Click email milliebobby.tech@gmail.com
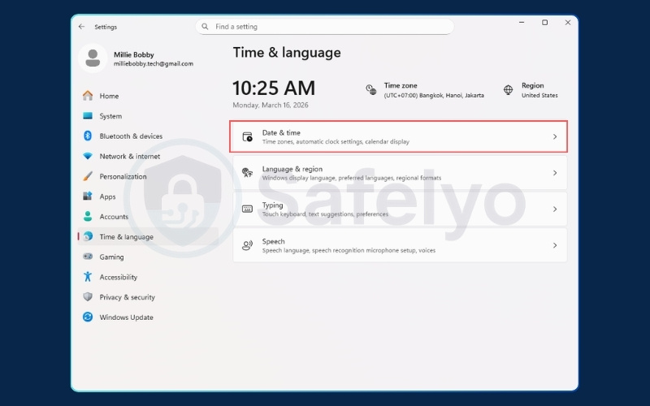650x406 pixels. pyautogui.click(x=154, y=64)
